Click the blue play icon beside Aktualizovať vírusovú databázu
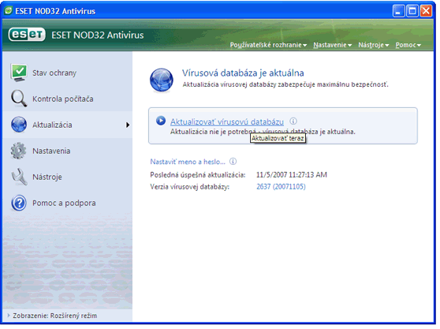This screenshot has width=440, height=329. [x=161, y=121]
